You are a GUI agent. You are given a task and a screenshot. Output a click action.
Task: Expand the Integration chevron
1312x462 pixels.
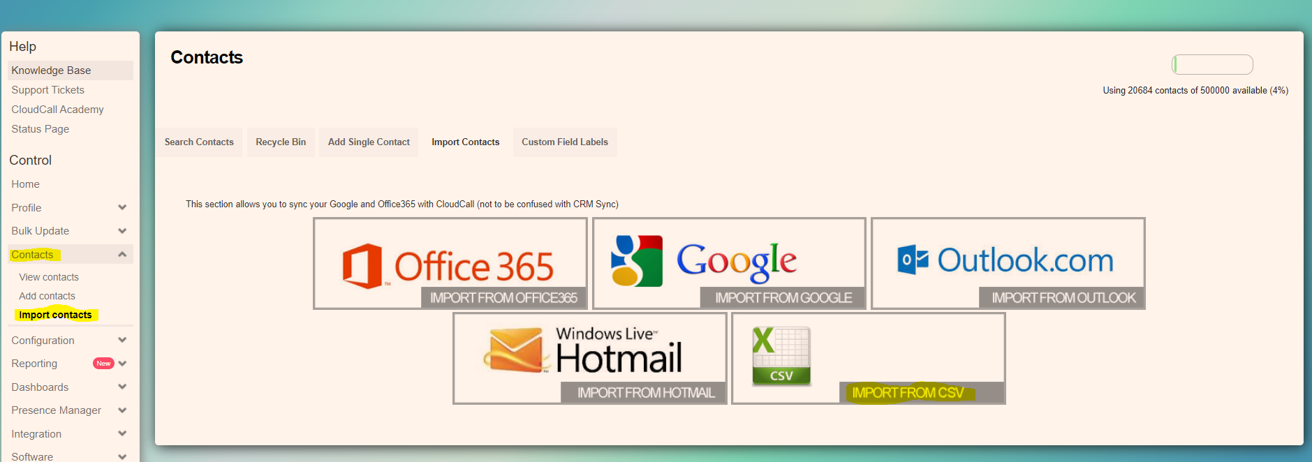[x=122, y=434]
